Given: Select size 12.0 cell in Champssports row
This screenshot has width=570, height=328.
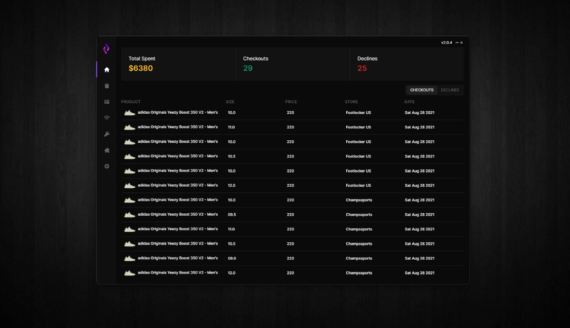Looking at the screenshot, I should tap(231, 273).
